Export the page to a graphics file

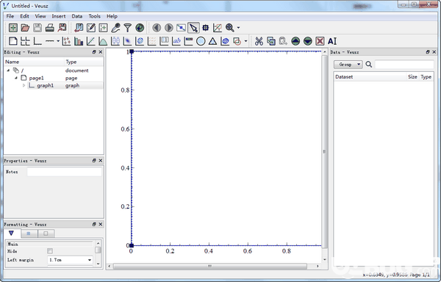click(x=62, y=27)
